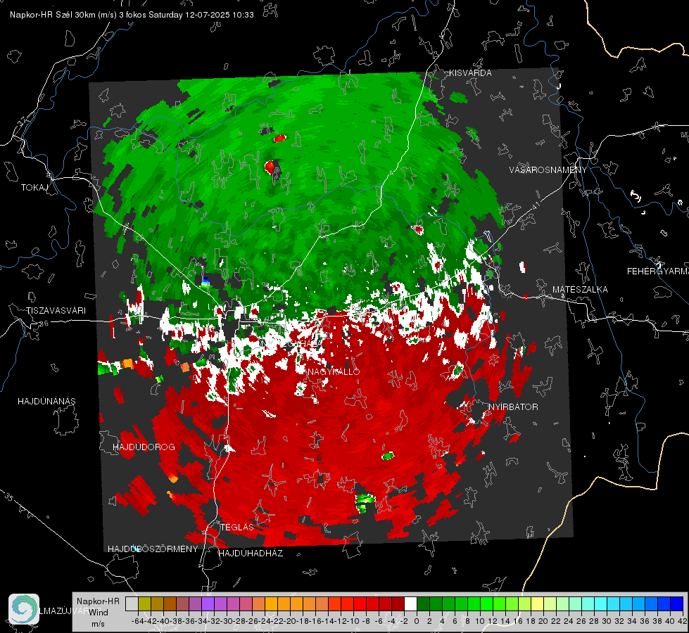689x633 pixels.
Task: Click the small green oval inside the red area
Action: click(x=388, y=456)
